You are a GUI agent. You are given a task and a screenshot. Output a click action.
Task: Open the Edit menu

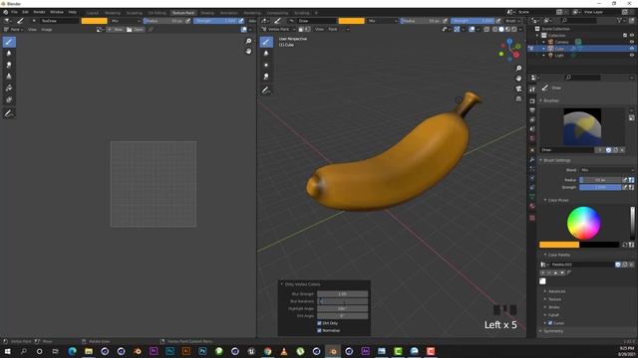click(x=25, y=12)
